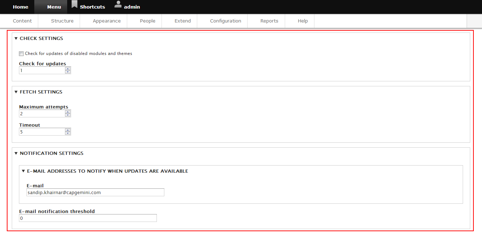Image resolution: width=482 pixels, height=233 pixels.
Task: Open the admin account link
Action: click(x=132, y=7)
